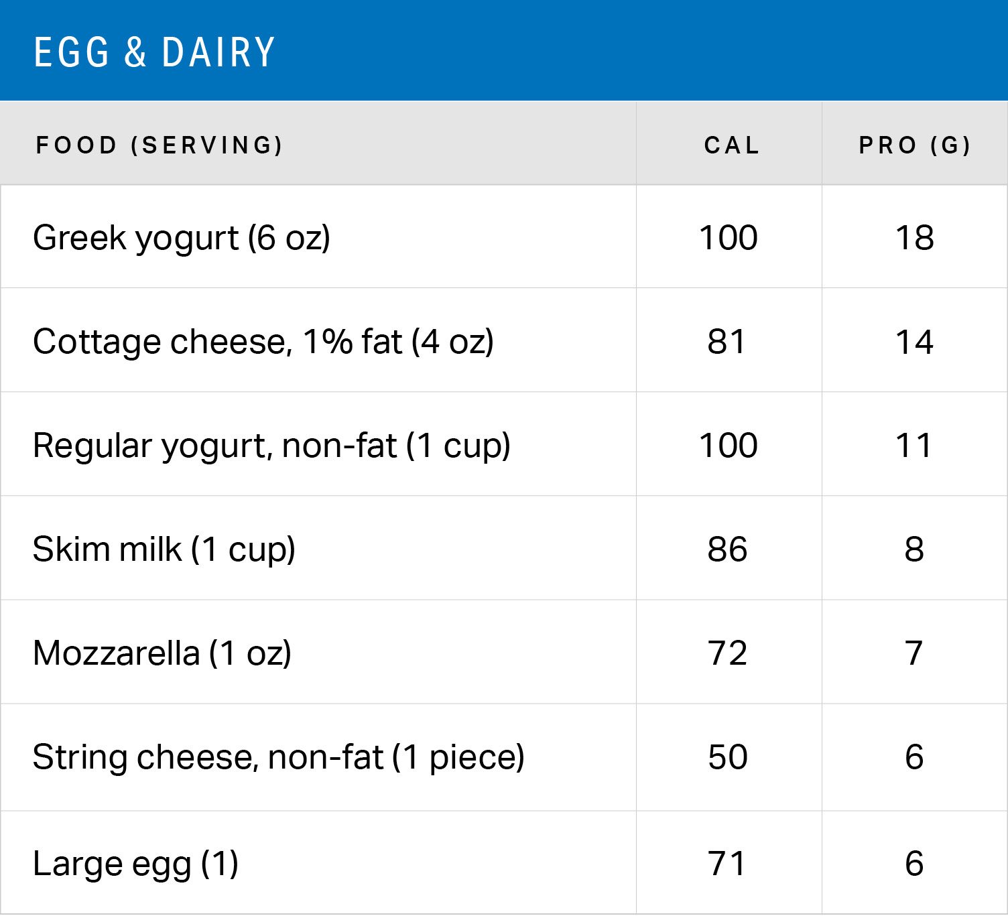
Task: Select the Greek yogurt (6 oz) row label
Action: [x=182, y=239]
